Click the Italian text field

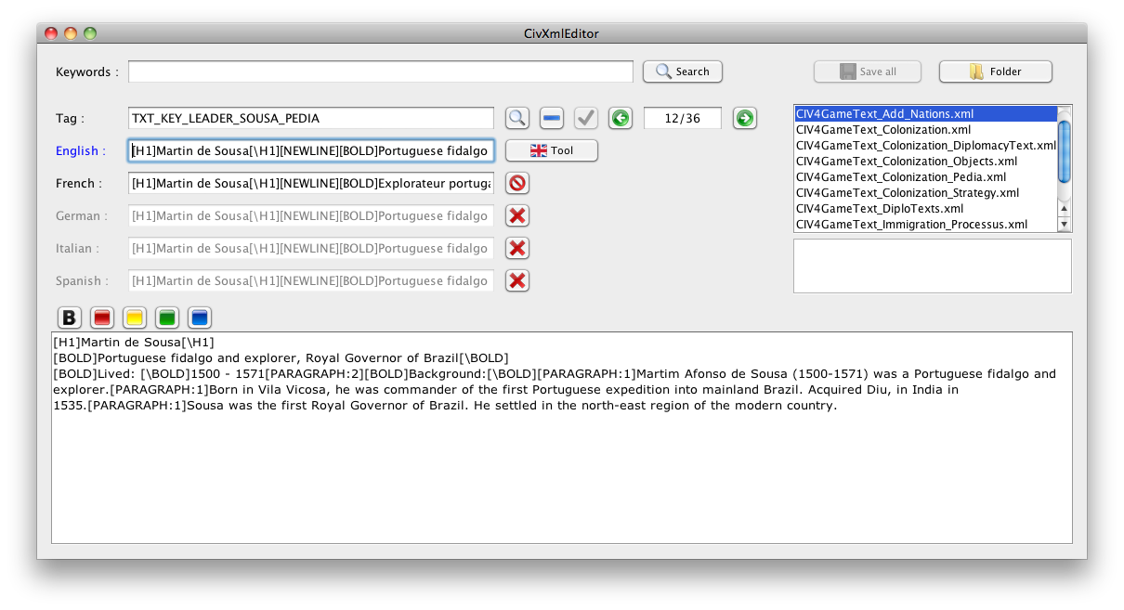click(311, 248)
